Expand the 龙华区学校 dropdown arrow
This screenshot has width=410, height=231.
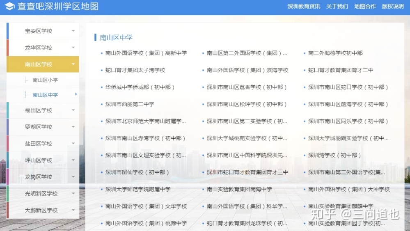[x=73, y=48]
